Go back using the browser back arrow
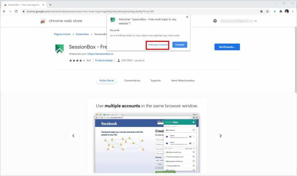 4,11
